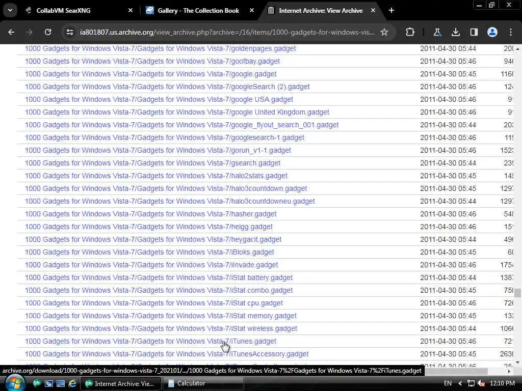Open the iStat combo.gadget link
Image resolution: width=522 pixels, height=391 pixels.
tap(159, 290)
